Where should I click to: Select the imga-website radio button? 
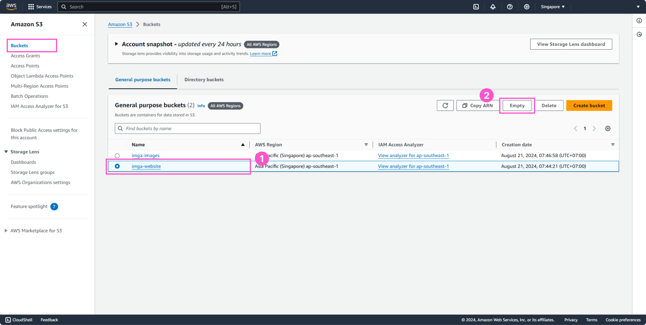[117, 166]
